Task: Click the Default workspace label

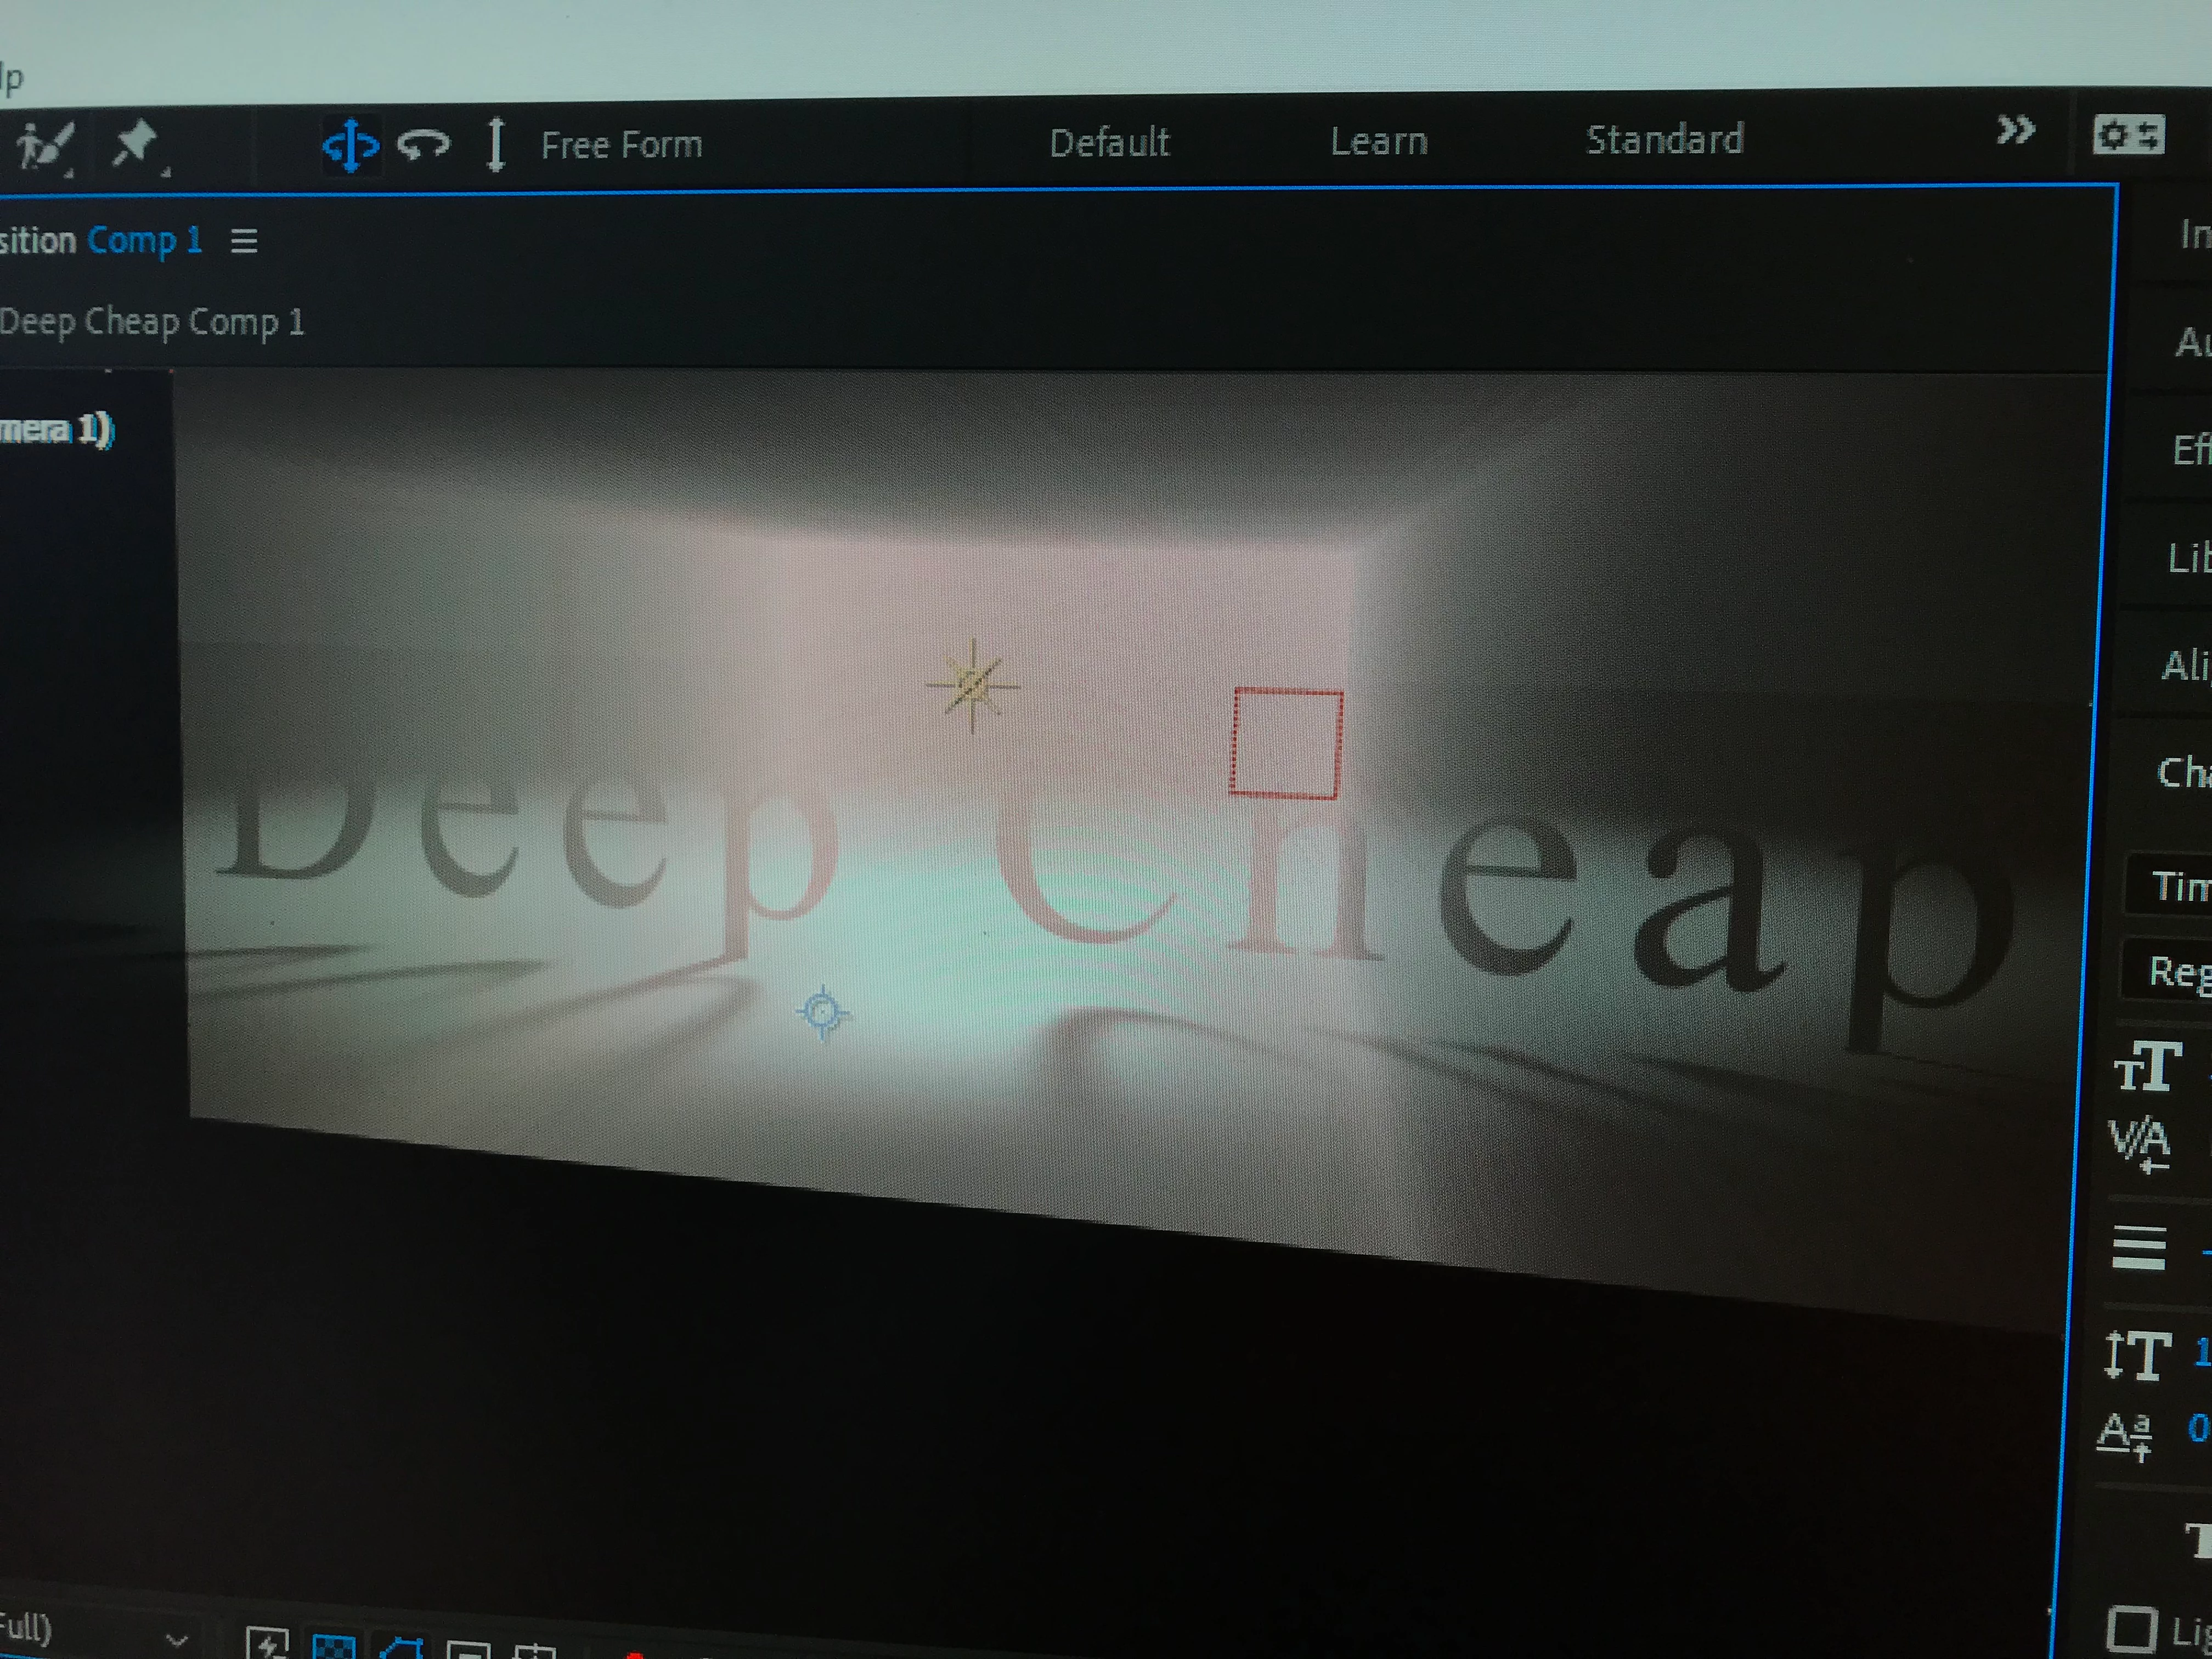Action: pos(1109,143)
